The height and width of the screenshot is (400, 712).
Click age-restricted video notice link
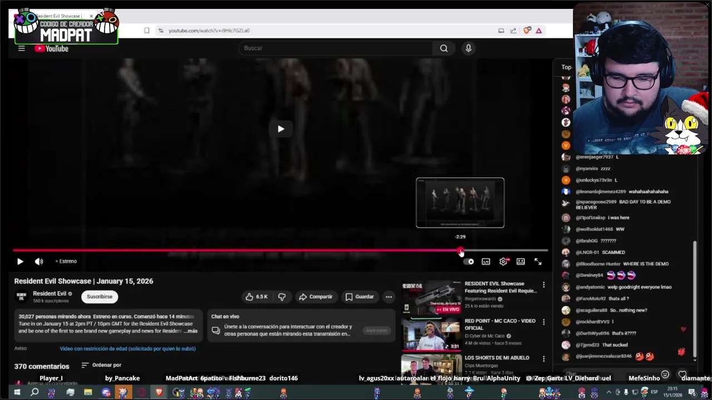(128, 348)
